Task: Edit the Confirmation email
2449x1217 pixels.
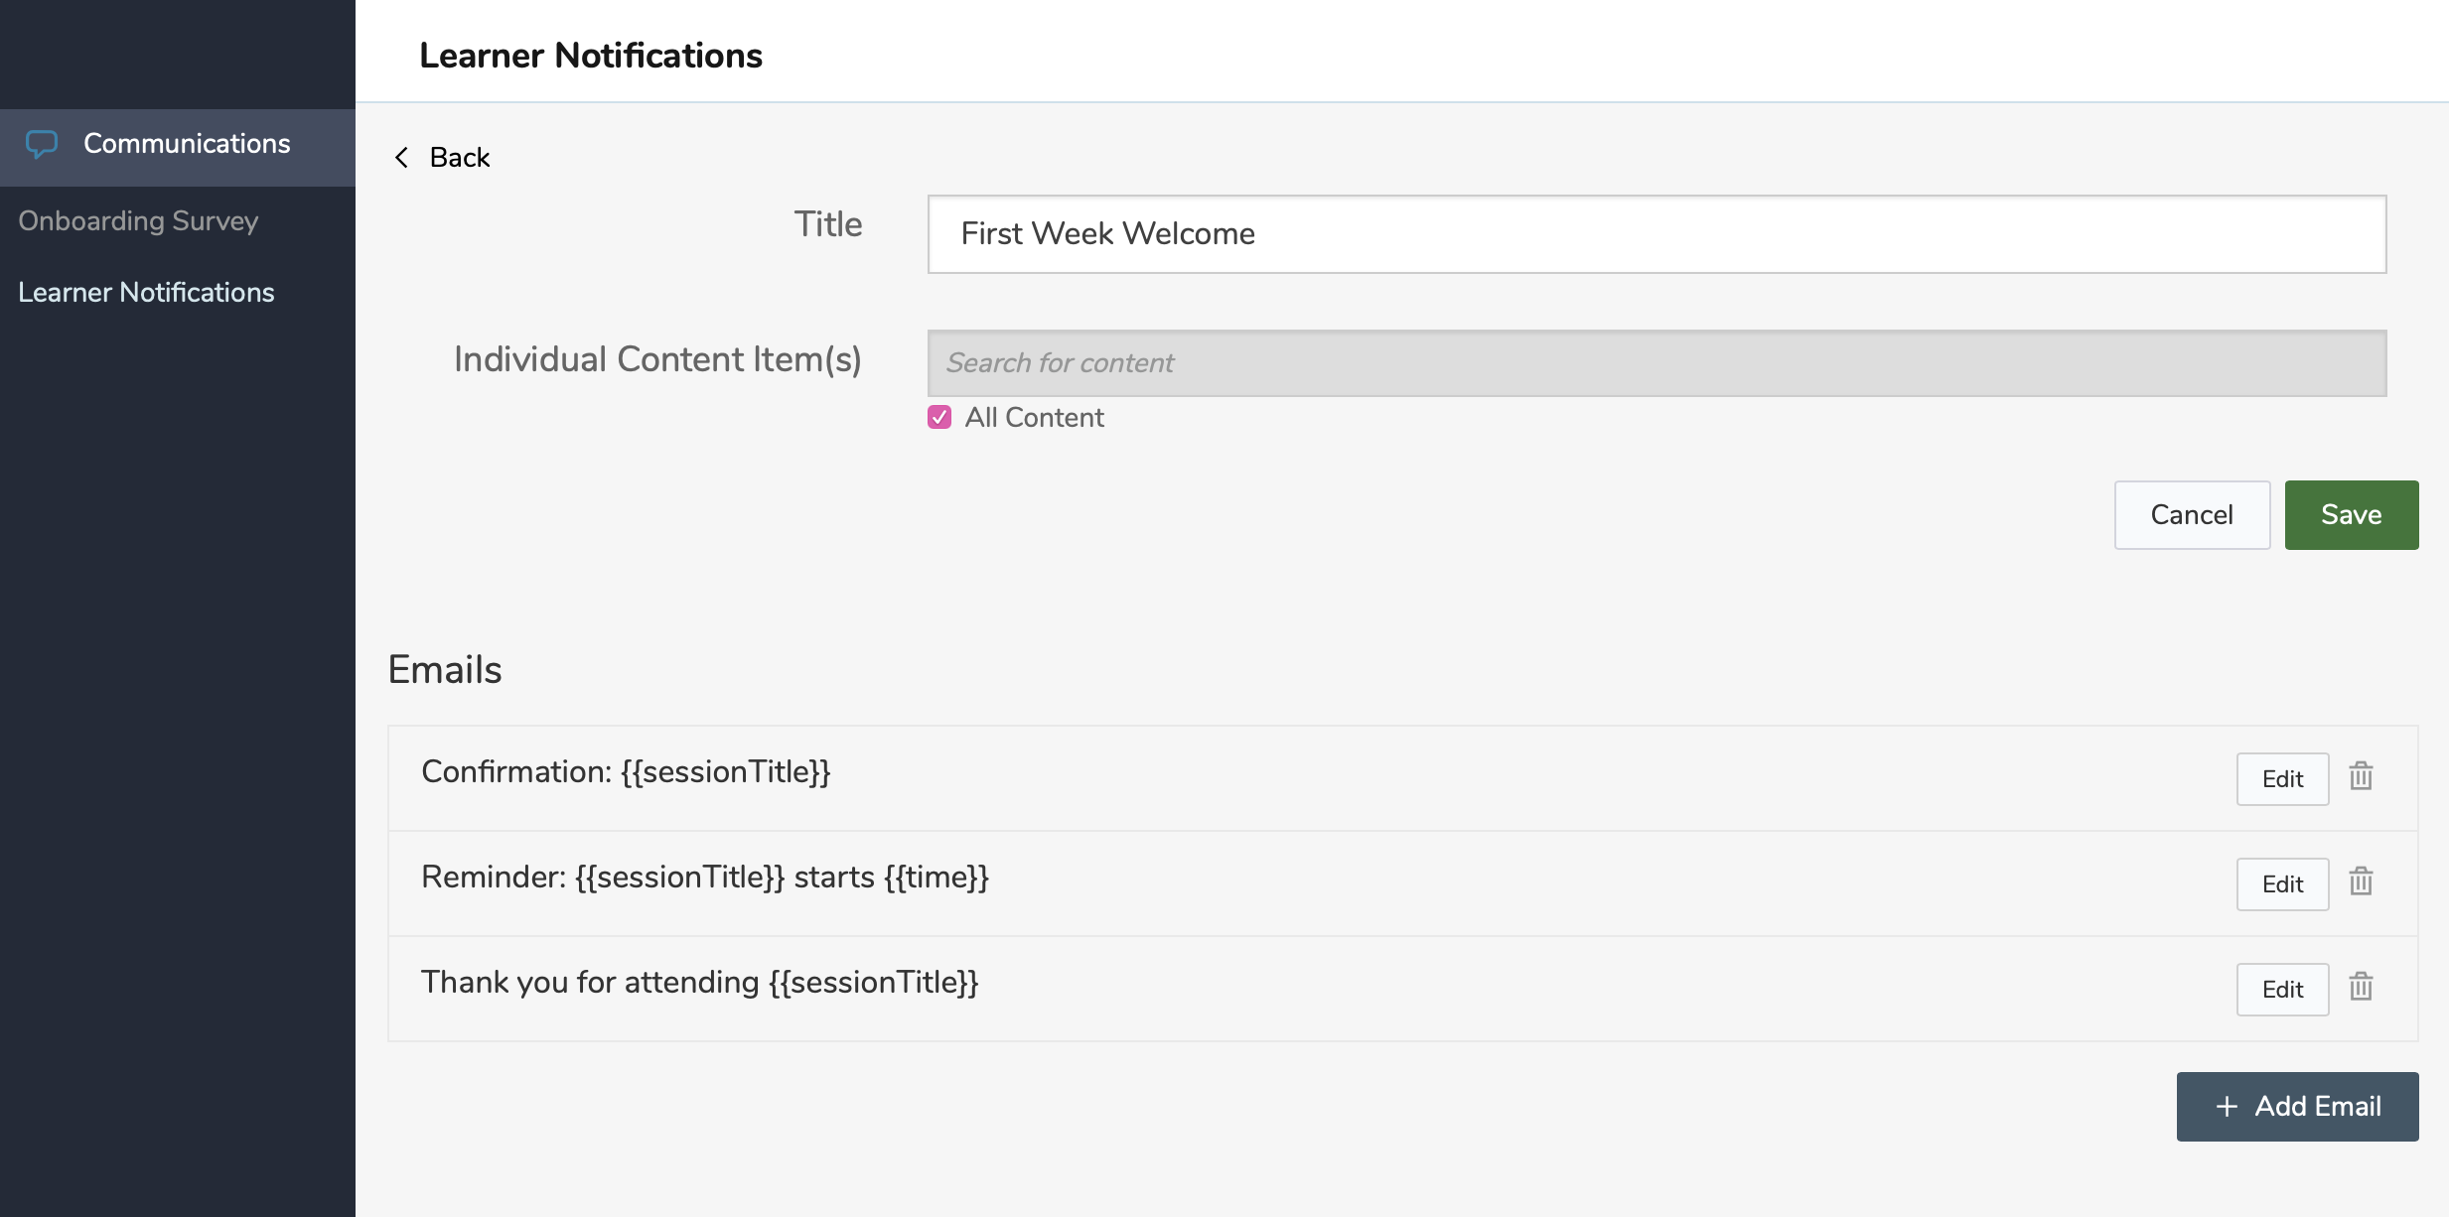Action: tap(2281, 779)
